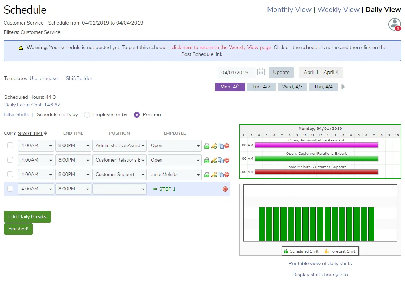Click lock icon on Administrative Assistant row
The height and width of the screenshot is (281, 405).
(206, 146)
